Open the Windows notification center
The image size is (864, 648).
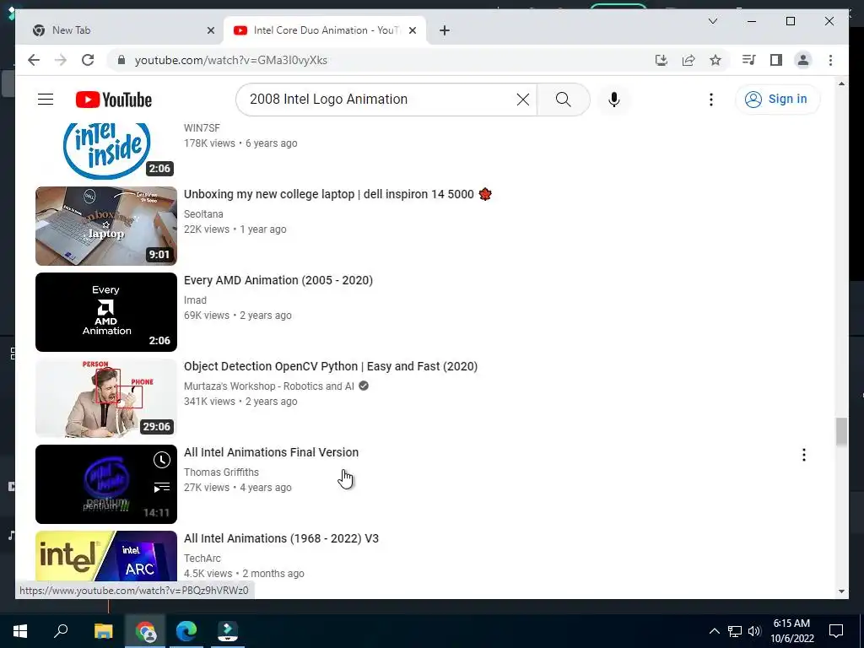(836, 631)
